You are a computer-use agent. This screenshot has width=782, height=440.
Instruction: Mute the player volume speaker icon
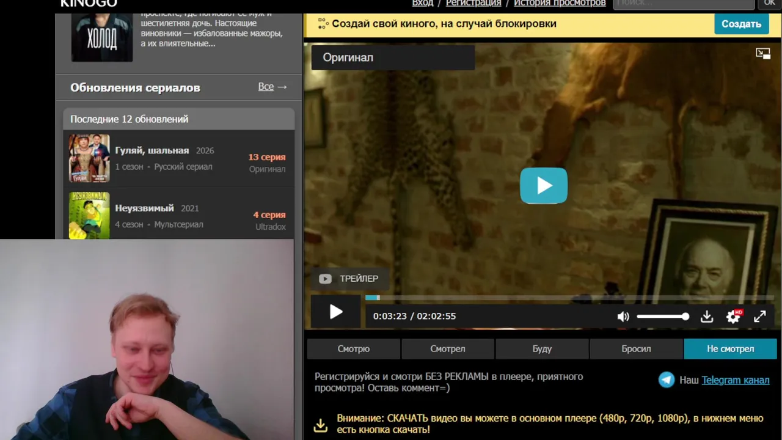(623, 317)
